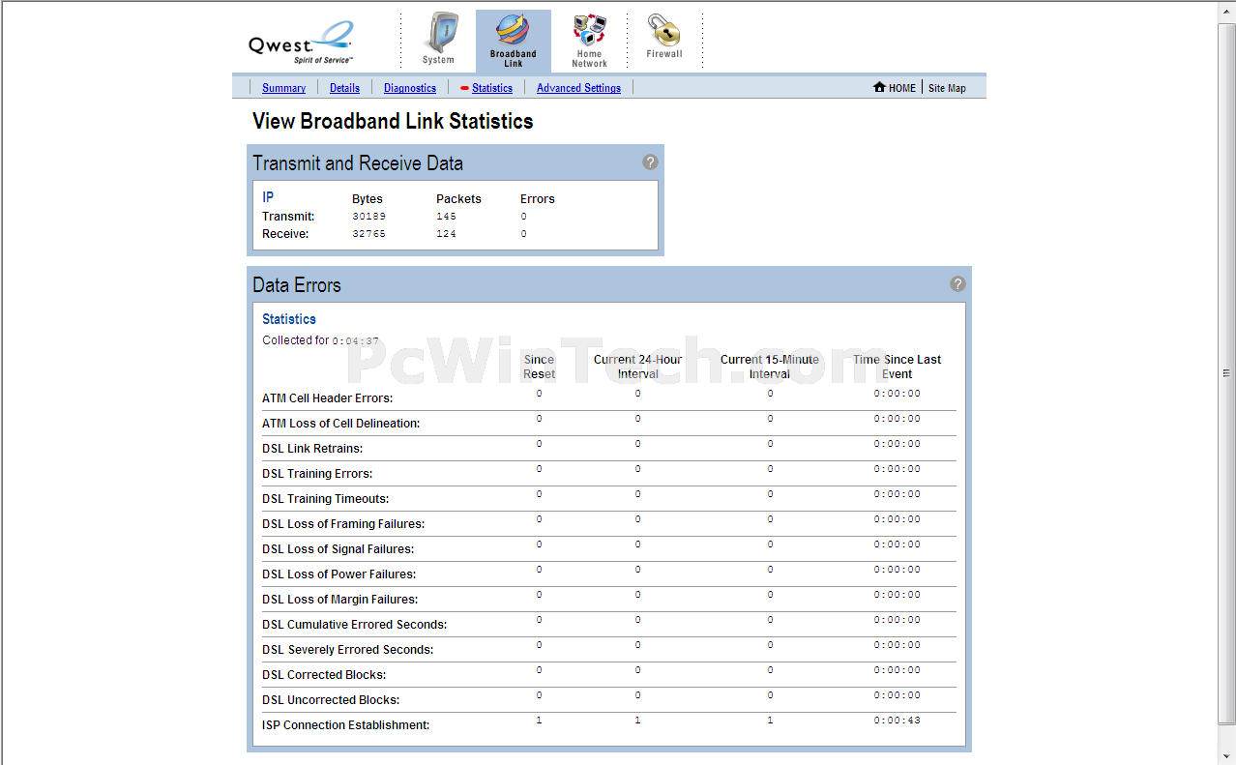Go to the Diagnostics tab
The image size is (1236, 765).
tap(410, 88)
